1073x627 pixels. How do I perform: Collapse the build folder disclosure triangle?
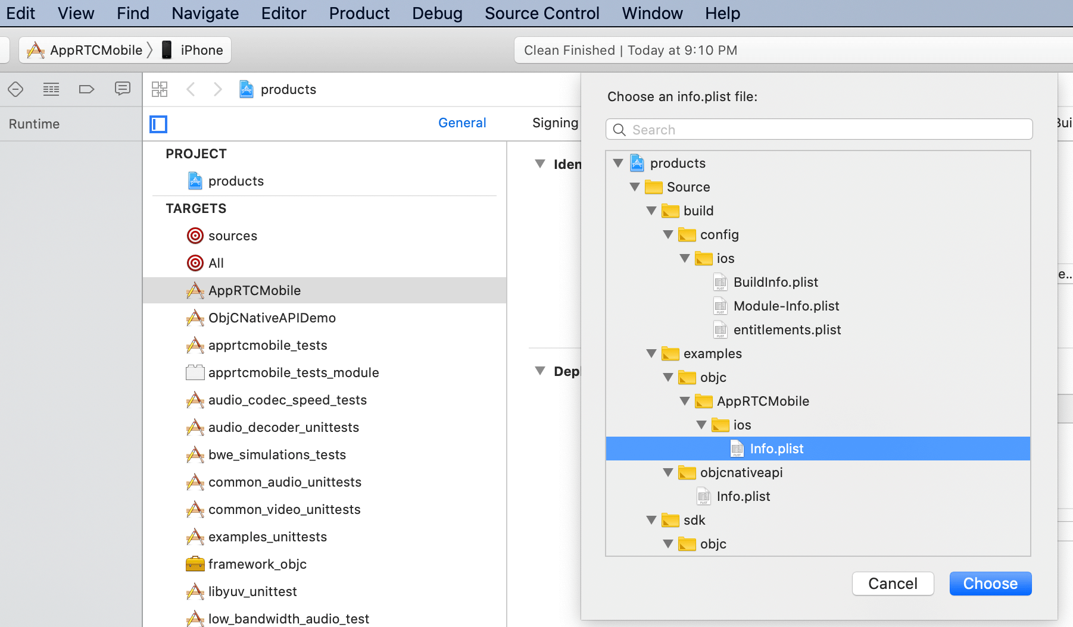651,211
